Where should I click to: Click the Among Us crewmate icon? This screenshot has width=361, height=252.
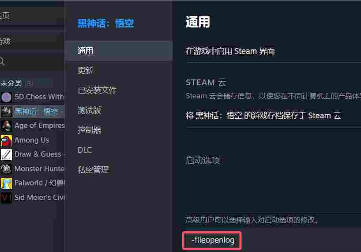[6, 140]
